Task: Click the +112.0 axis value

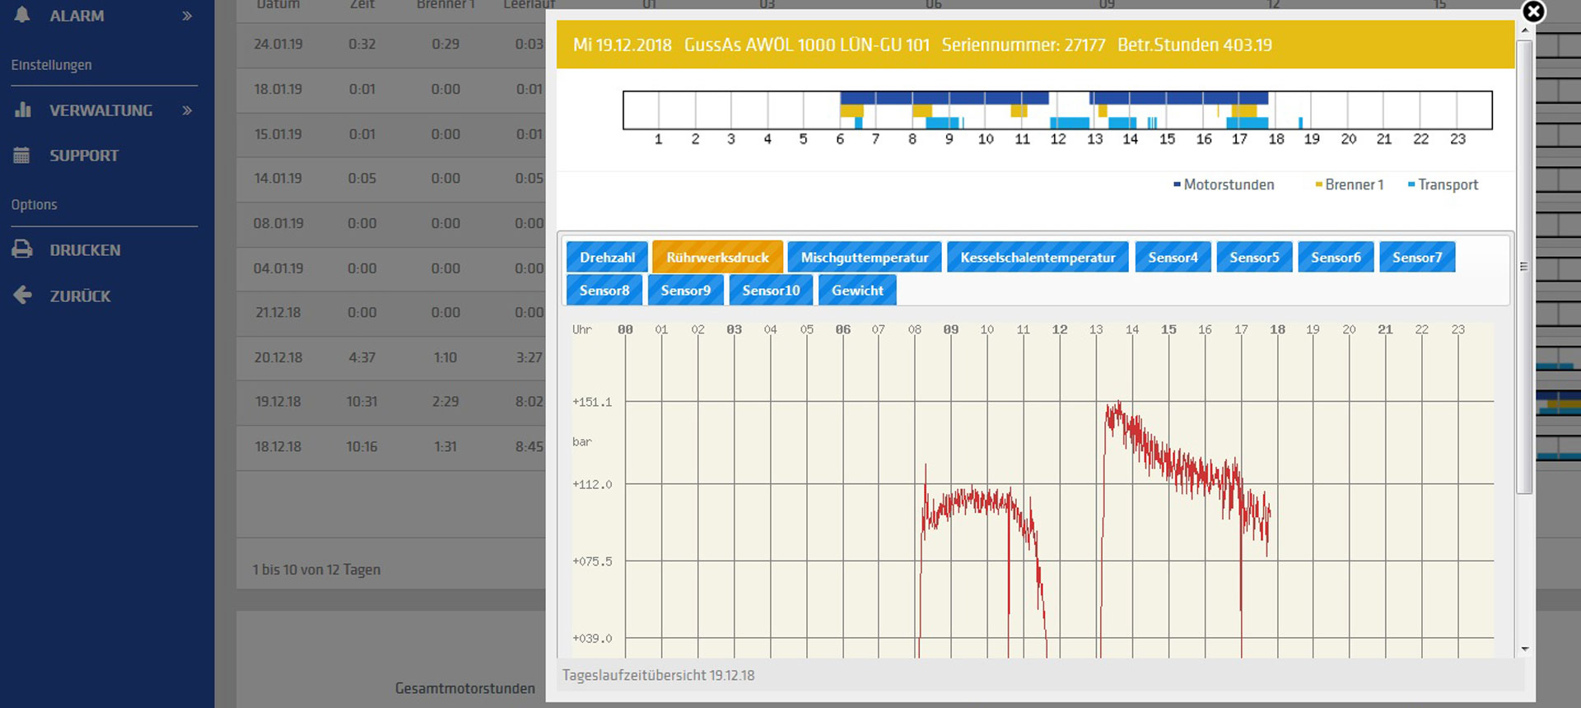Action: tap(592, 484)
